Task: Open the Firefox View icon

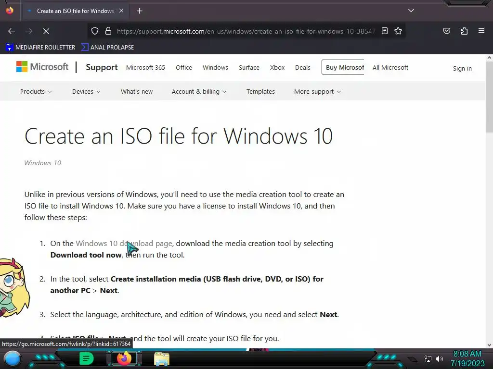Action: (x=10, y=11)
